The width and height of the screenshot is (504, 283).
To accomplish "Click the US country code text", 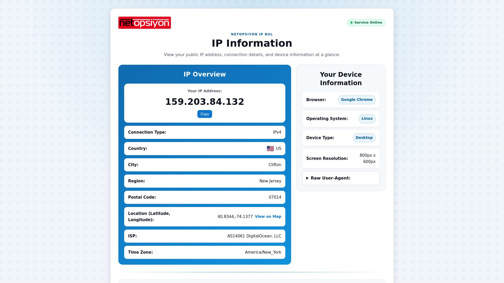I will pyautogui.click(x=279, y=149).
